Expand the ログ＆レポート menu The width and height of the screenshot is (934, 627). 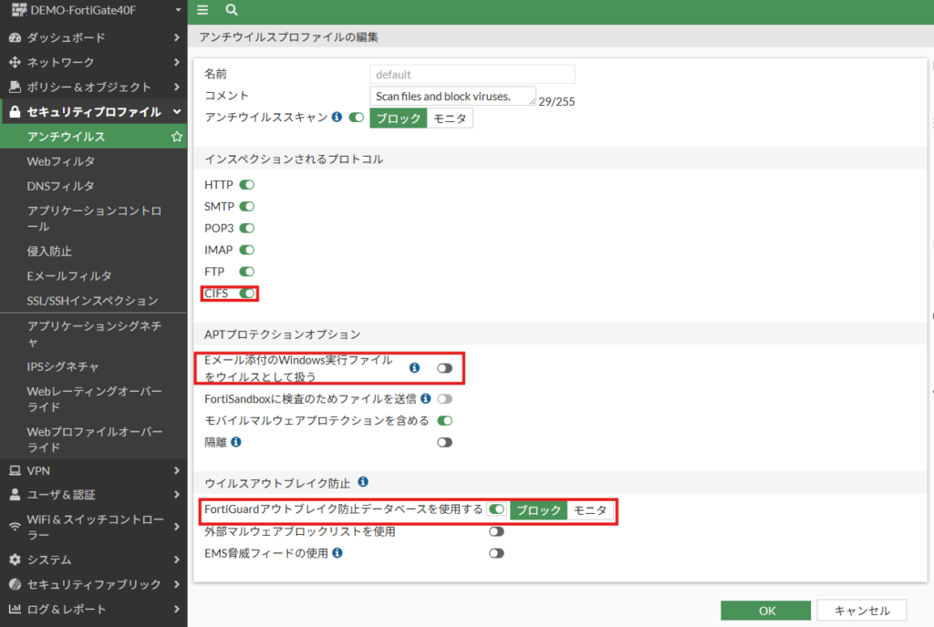coord(176,609)
